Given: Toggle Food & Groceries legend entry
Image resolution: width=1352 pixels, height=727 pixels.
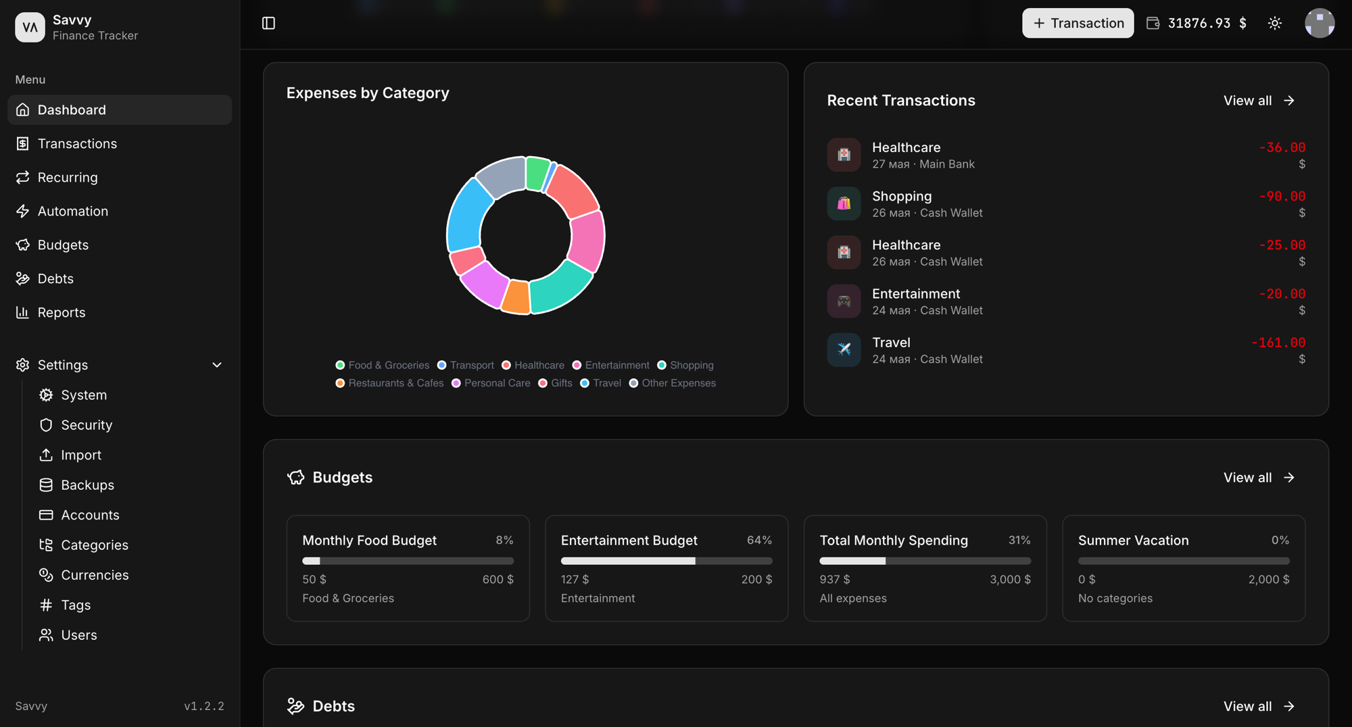Looking at the screenshot, I should click(x=383, y=365).
